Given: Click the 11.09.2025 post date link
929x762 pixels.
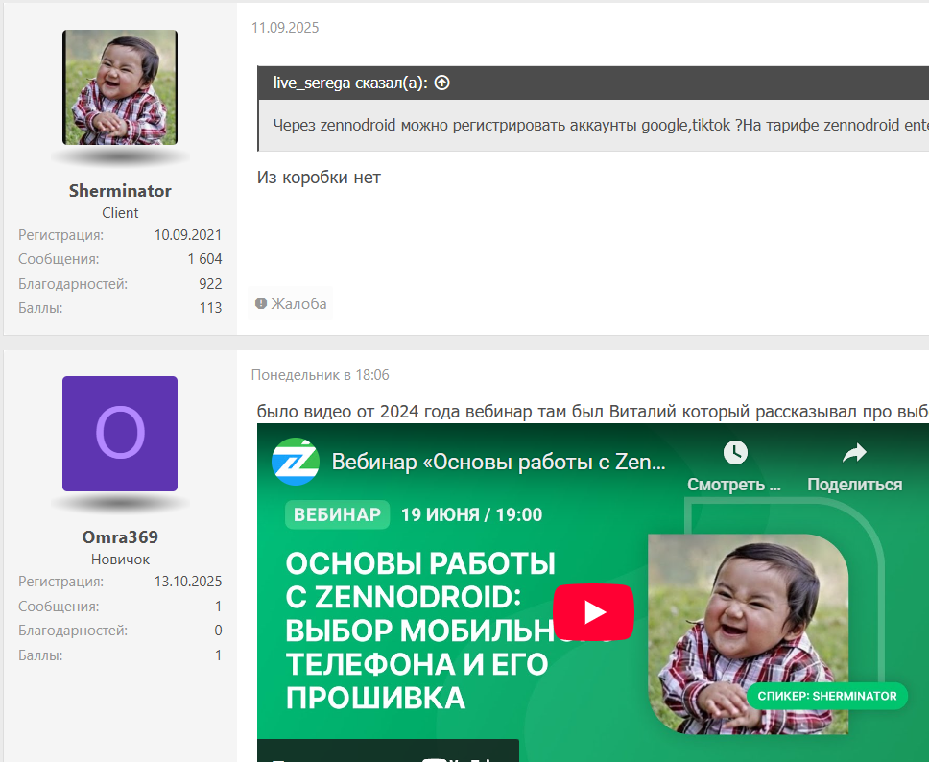Looking at the screenshot, I should point(285,28).
